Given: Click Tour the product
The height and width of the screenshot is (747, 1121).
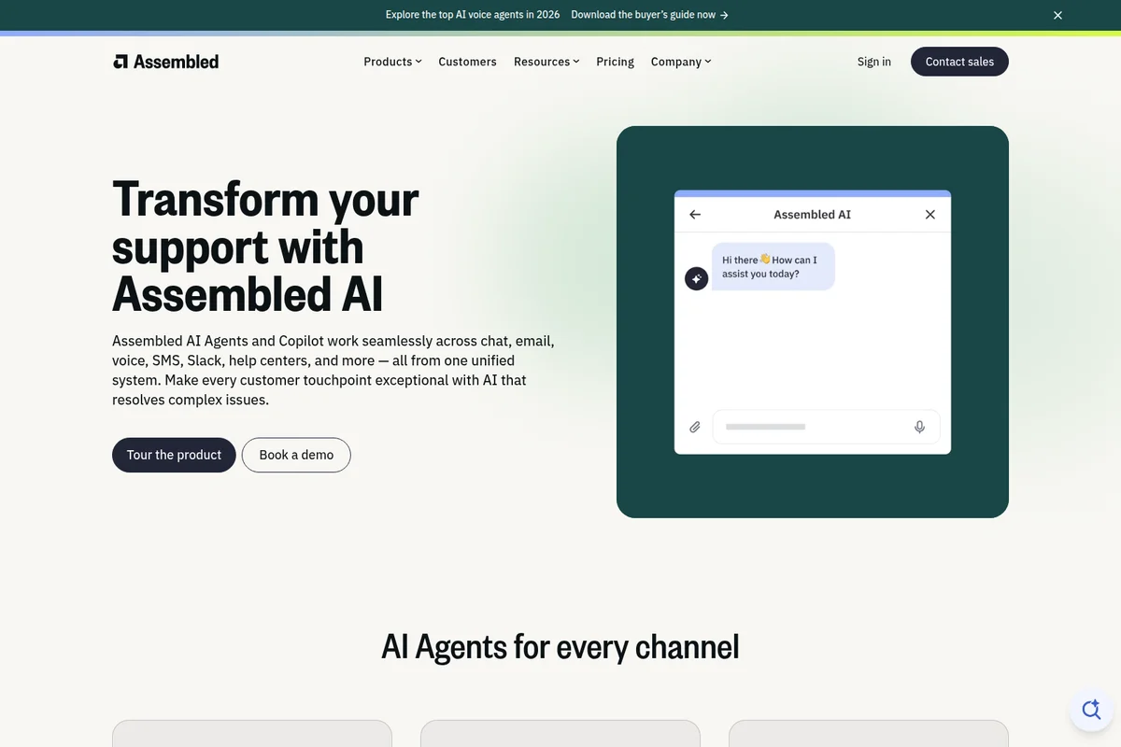Looking at the screenshot, I should click(174, 455).
